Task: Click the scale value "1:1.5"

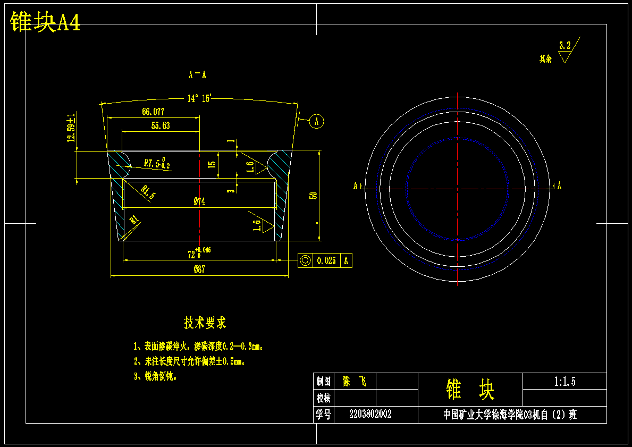Action: click(564, 382)
